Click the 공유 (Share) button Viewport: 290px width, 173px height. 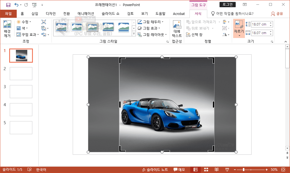pos(277,14)
